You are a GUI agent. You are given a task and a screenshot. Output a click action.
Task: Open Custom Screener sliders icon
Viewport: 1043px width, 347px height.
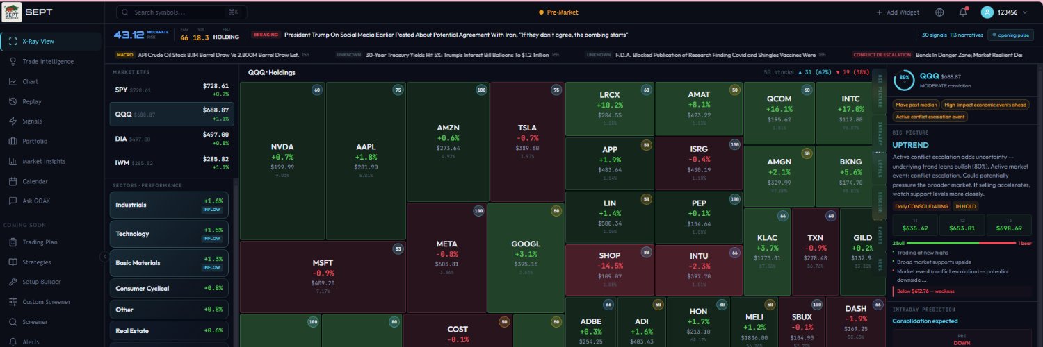coord(13,302)
